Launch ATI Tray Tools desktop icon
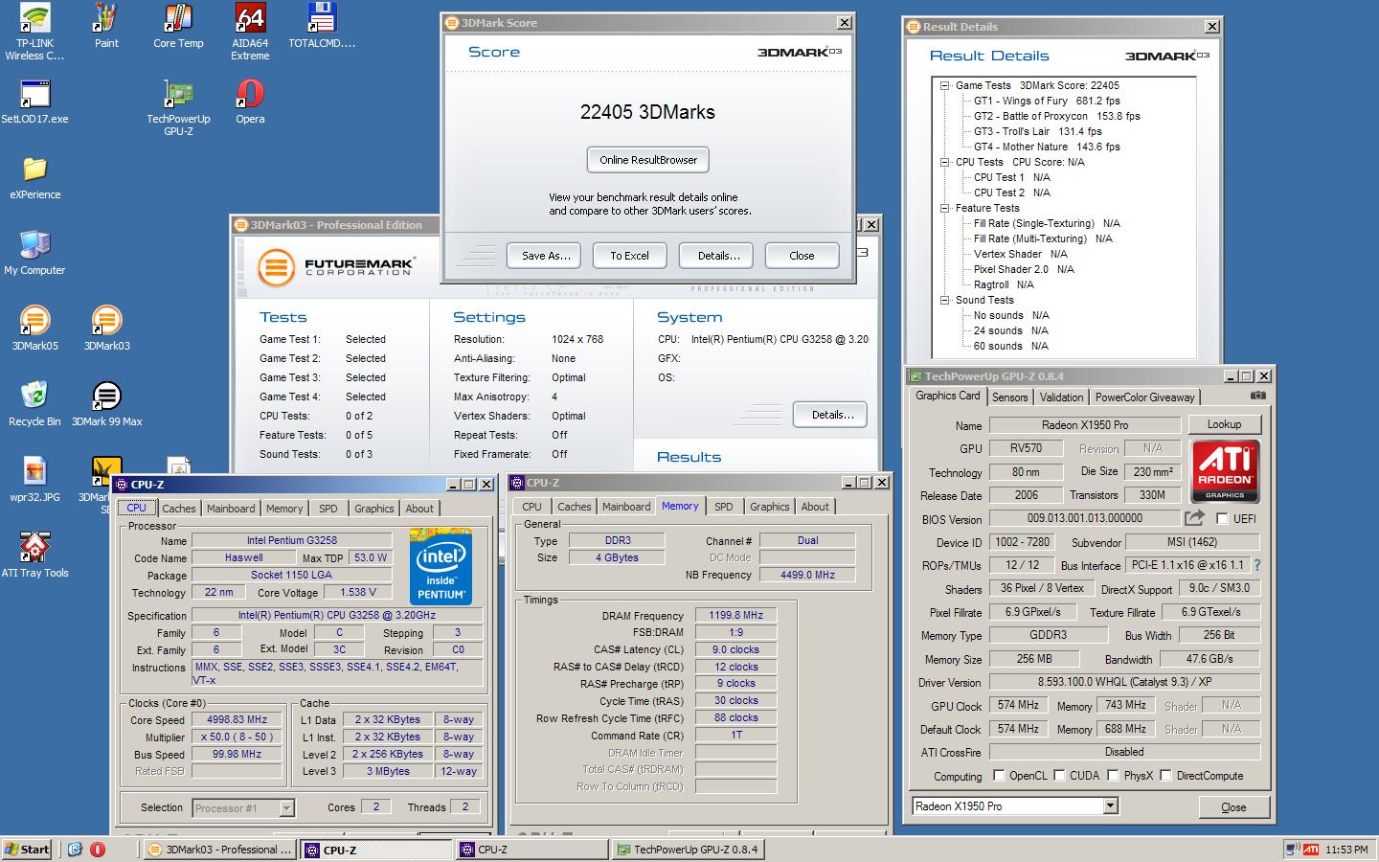Viewport: 1379px width, 862px height. [35, 556]
